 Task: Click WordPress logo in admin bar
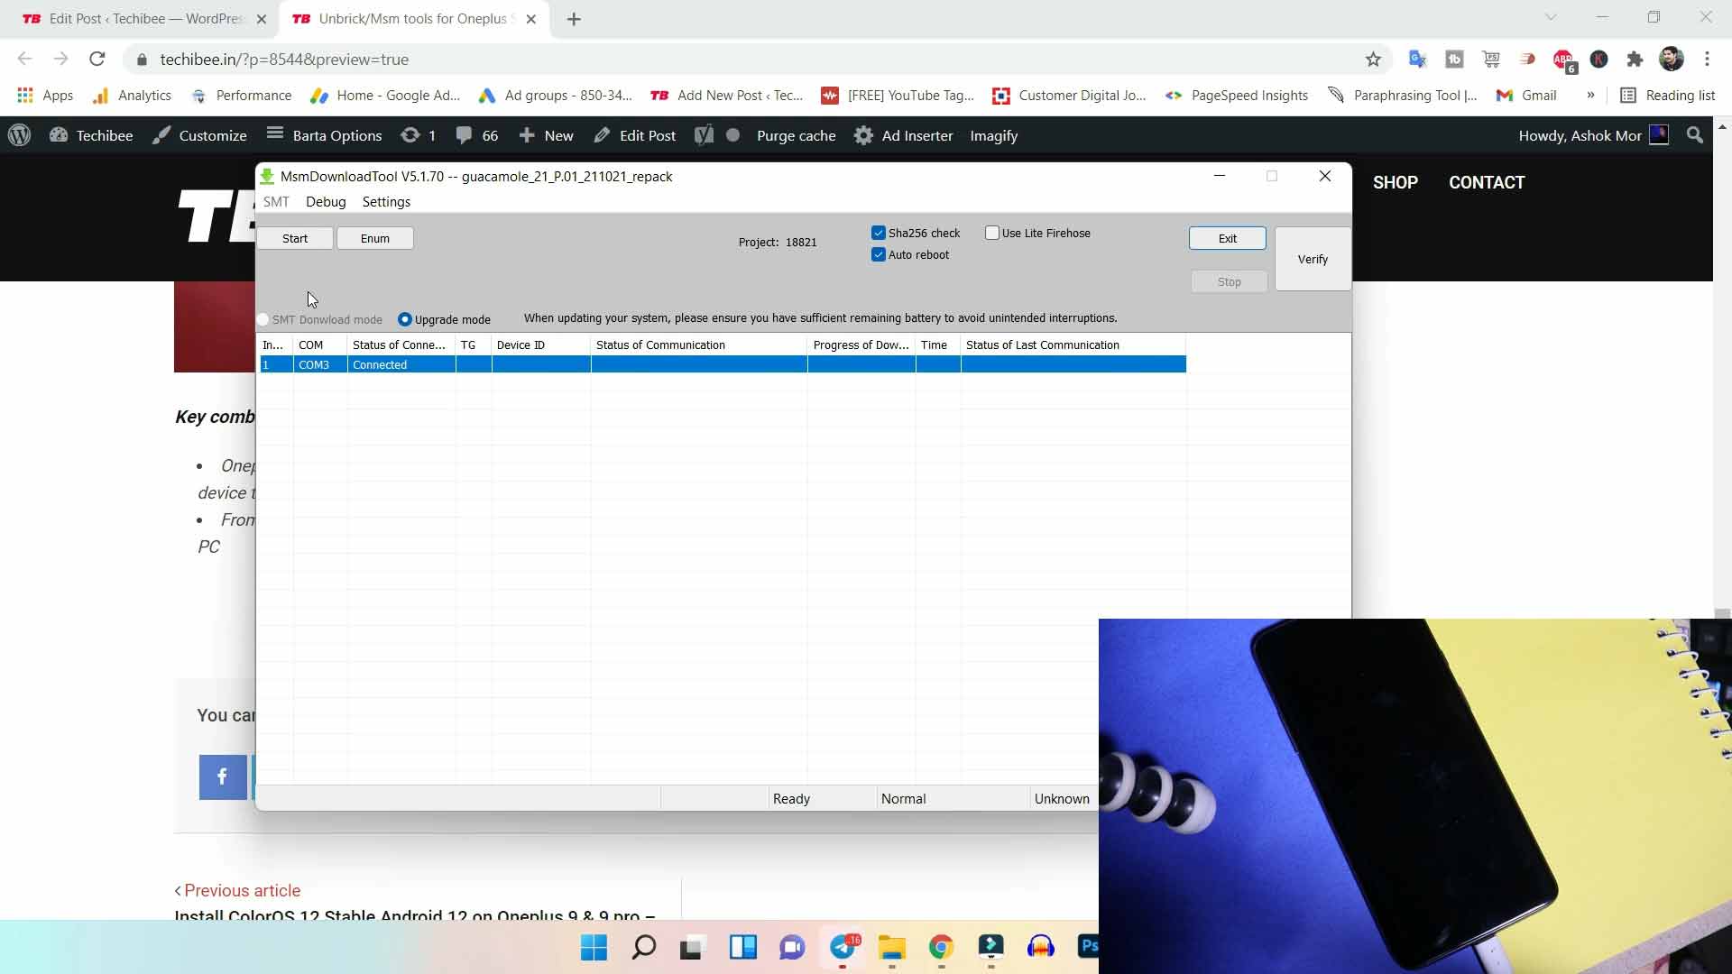coord(20,135)
